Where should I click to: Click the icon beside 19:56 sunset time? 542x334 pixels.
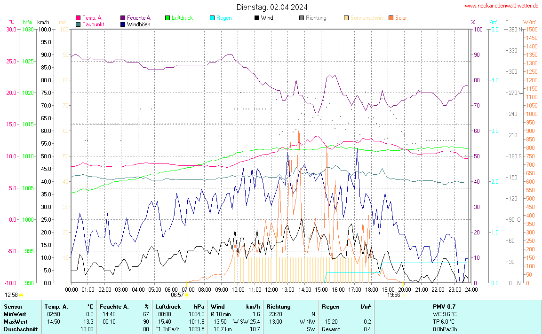[x=403, y=295]
